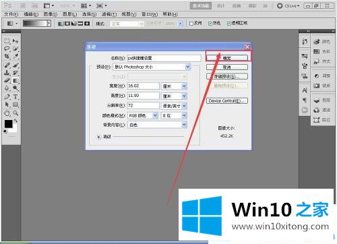Select the Rectangular Marquee tool
Viewport: 337px width, 244px height.
(x=7, y=41)
